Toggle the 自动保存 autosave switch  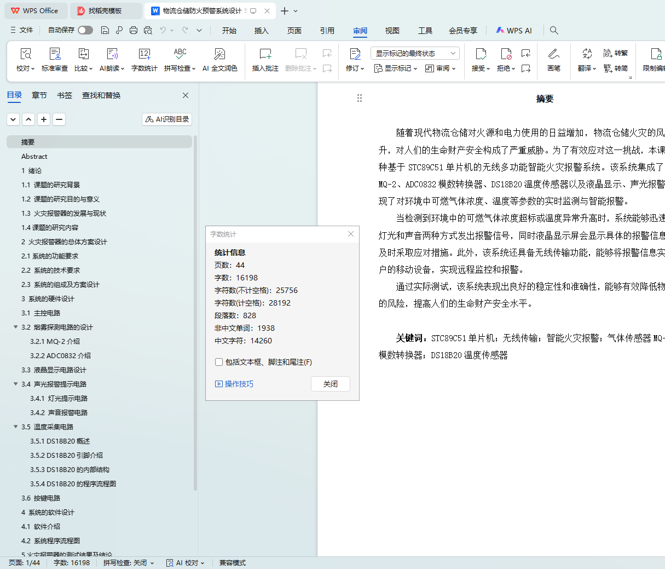85,30
